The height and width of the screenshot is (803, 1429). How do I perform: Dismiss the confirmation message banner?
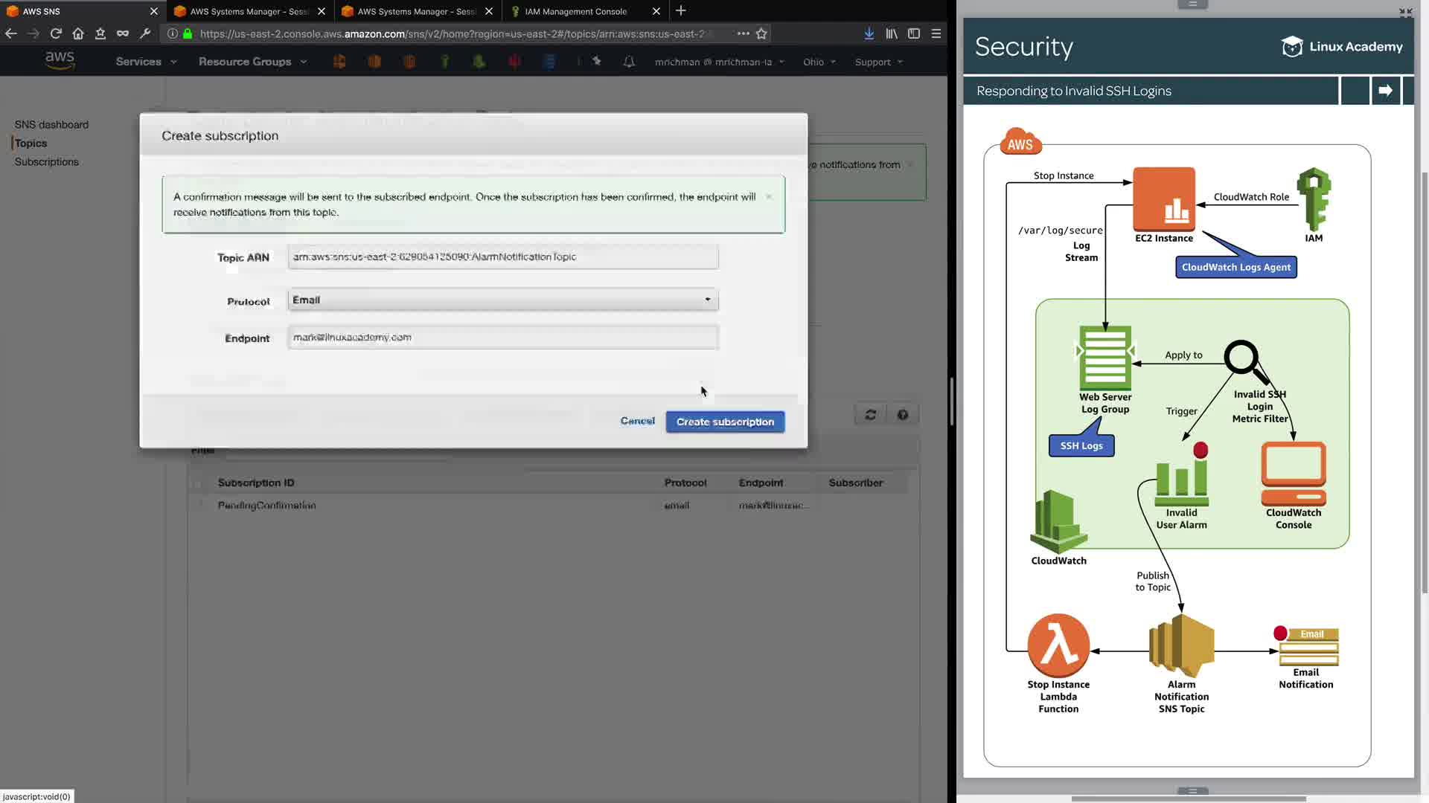pyautogui.click(x=769, y=197)
